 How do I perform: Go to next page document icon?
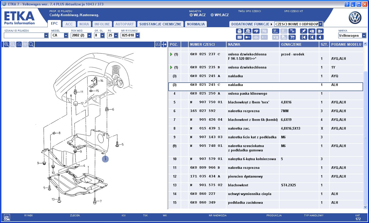(320, 31)
